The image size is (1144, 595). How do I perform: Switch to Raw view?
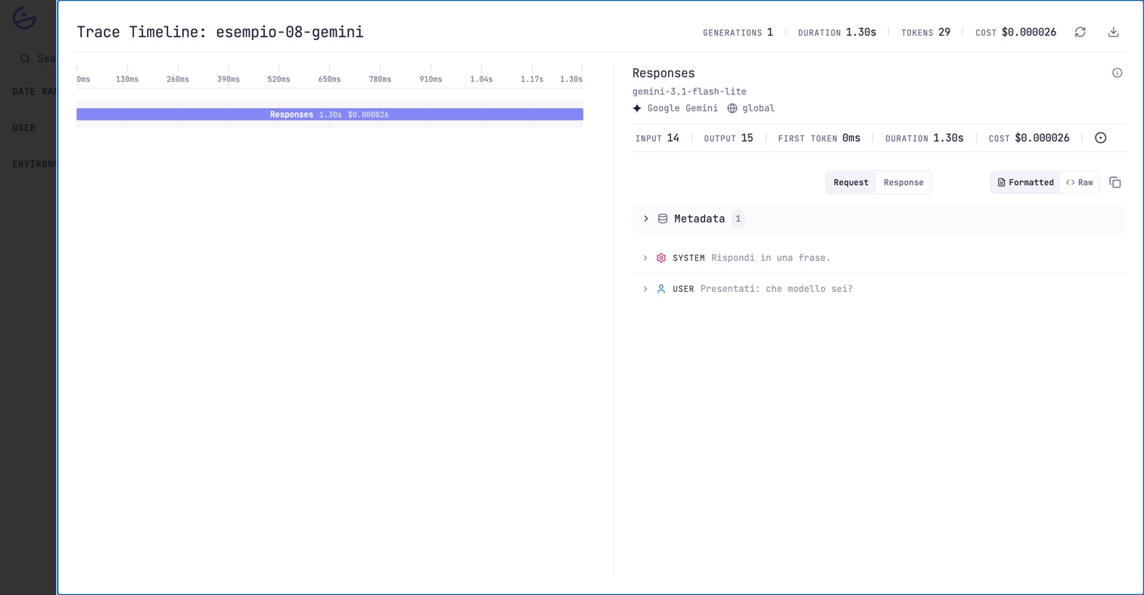(1080, 182)
